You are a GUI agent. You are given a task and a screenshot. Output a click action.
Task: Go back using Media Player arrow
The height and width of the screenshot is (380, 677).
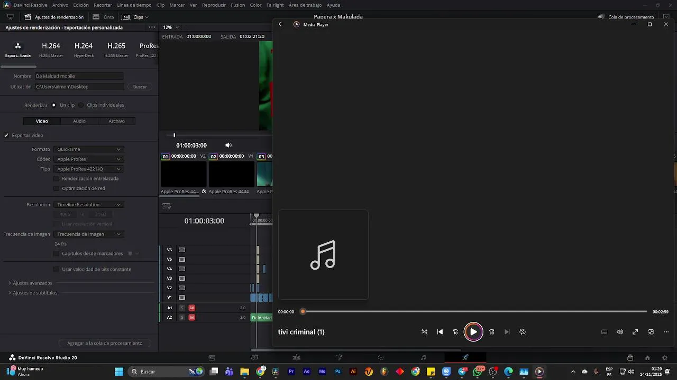tap(281, 24)
